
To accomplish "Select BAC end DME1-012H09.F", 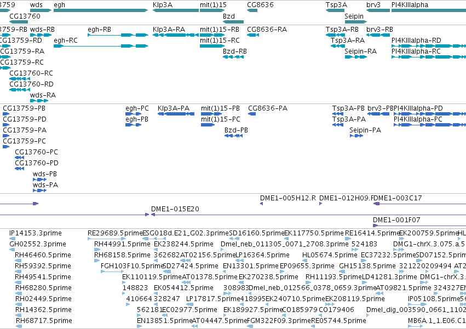I will (347, 198).
